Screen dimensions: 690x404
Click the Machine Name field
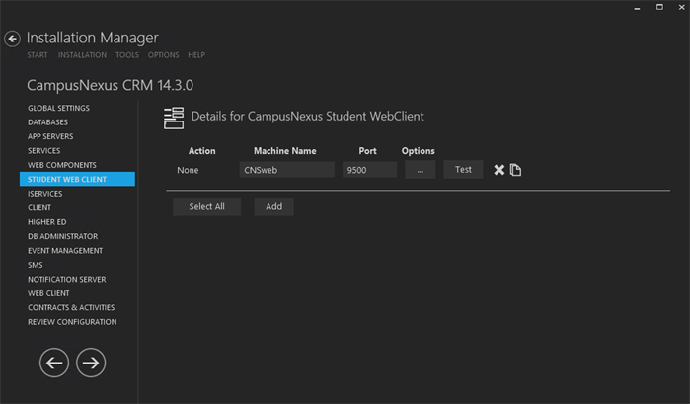tap(286, 170)
